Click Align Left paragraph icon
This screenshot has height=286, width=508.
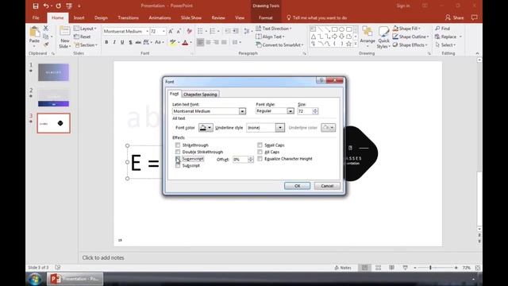[201, 42]
